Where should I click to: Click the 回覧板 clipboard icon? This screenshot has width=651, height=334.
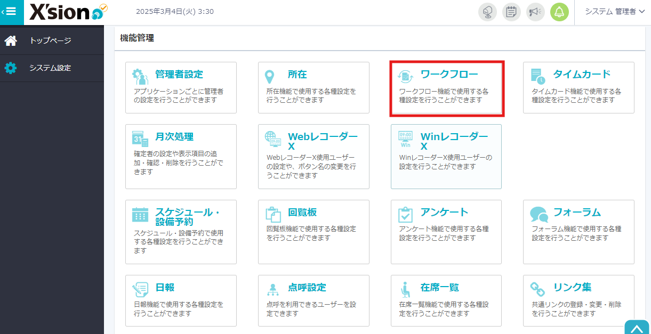[273, 215]
